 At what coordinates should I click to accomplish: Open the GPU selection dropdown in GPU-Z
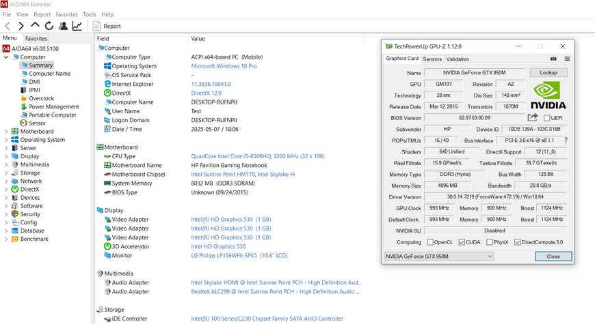point(439,256)
